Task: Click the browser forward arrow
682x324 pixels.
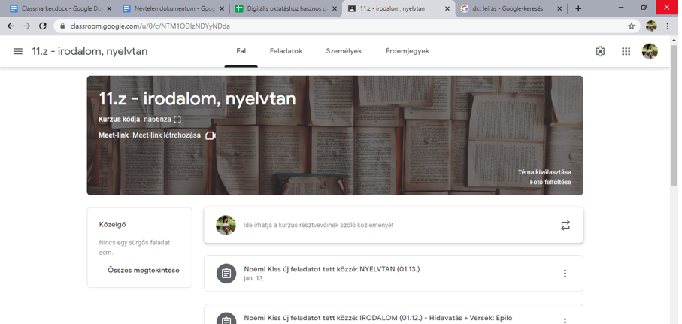Action: (x=26, y=26)
